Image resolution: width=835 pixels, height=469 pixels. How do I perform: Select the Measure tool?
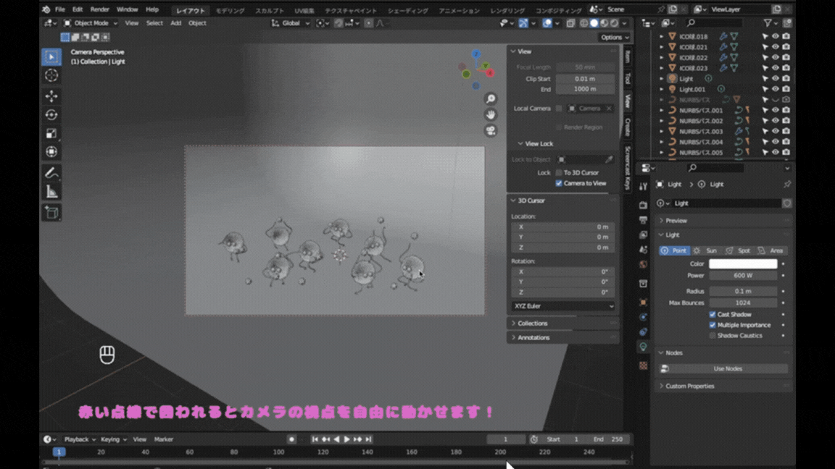pos(51,192)
